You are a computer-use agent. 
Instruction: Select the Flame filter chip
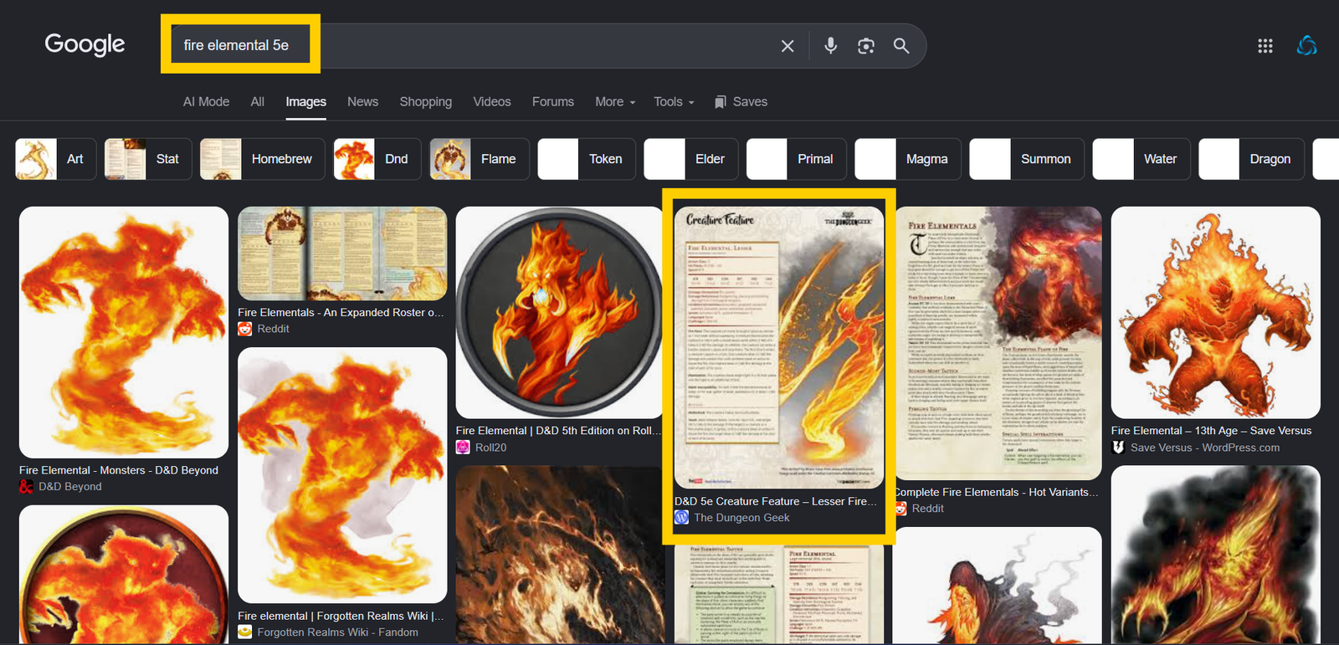click(480, 159)
